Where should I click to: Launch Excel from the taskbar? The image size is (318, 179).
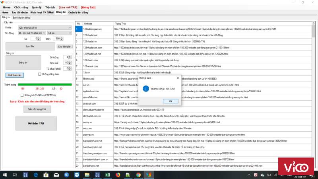point(108,174)
